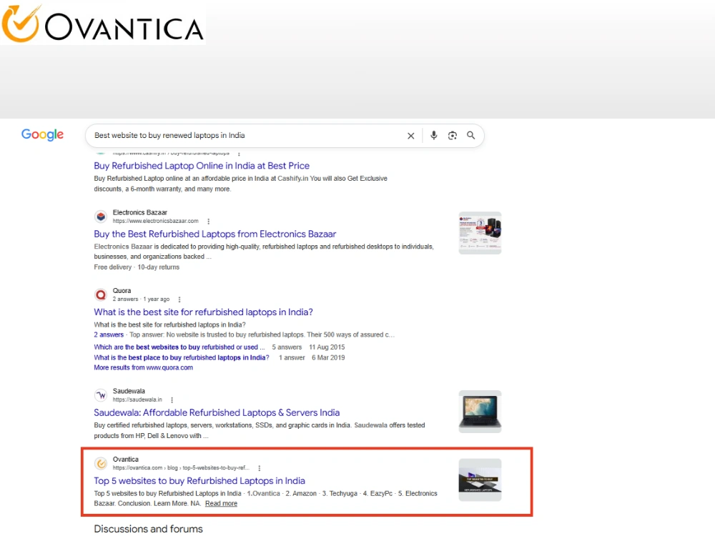
Task: Click the Ovantica result favicon
Action: [101, 464]
